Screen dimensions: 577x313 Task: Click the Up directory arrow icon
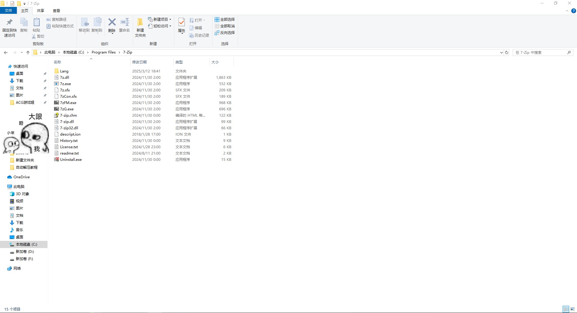click(28, 53)
